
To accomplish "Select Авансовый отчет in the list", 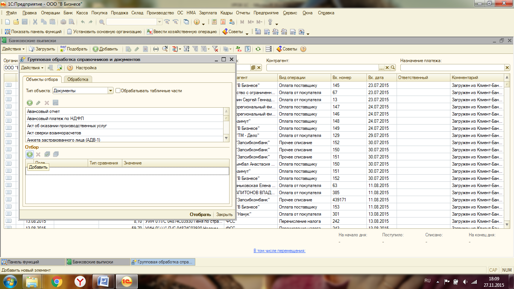I will click(x=125, y=111).
